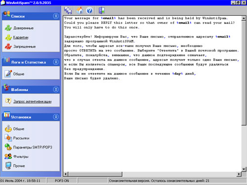Click the horizontal scrollbar left arrow

pyautogui.click(x=66, y=174)
